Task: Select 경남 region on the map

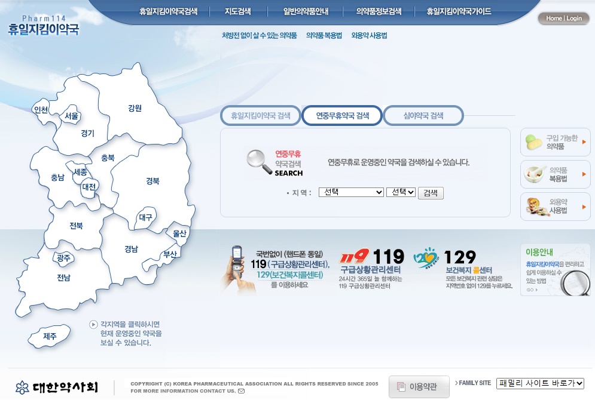Action: pyautogui.click(x=132, y=249)
